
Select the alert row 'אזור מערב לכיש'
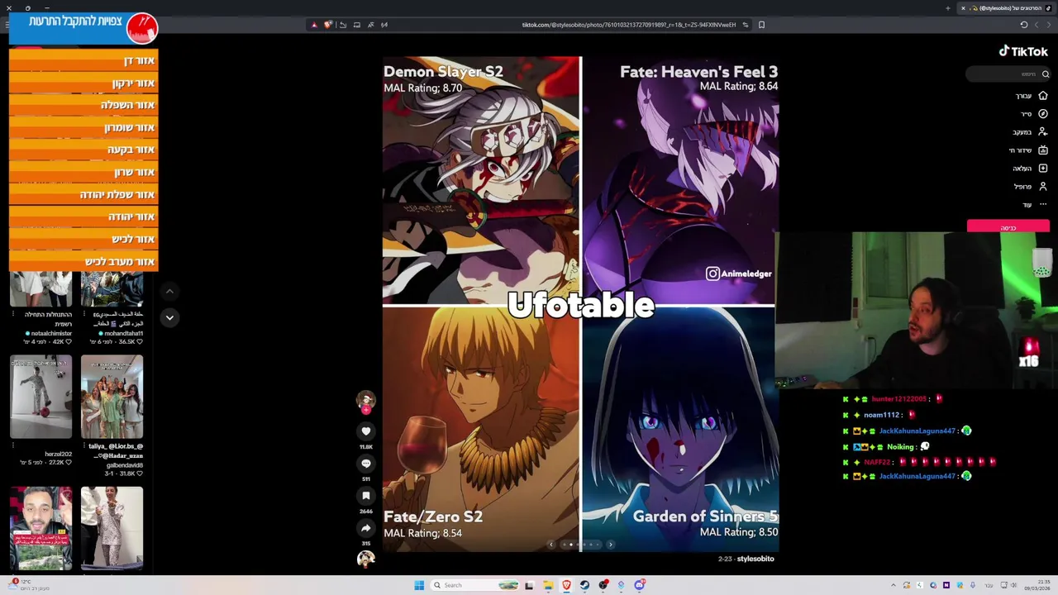(83, 261)
